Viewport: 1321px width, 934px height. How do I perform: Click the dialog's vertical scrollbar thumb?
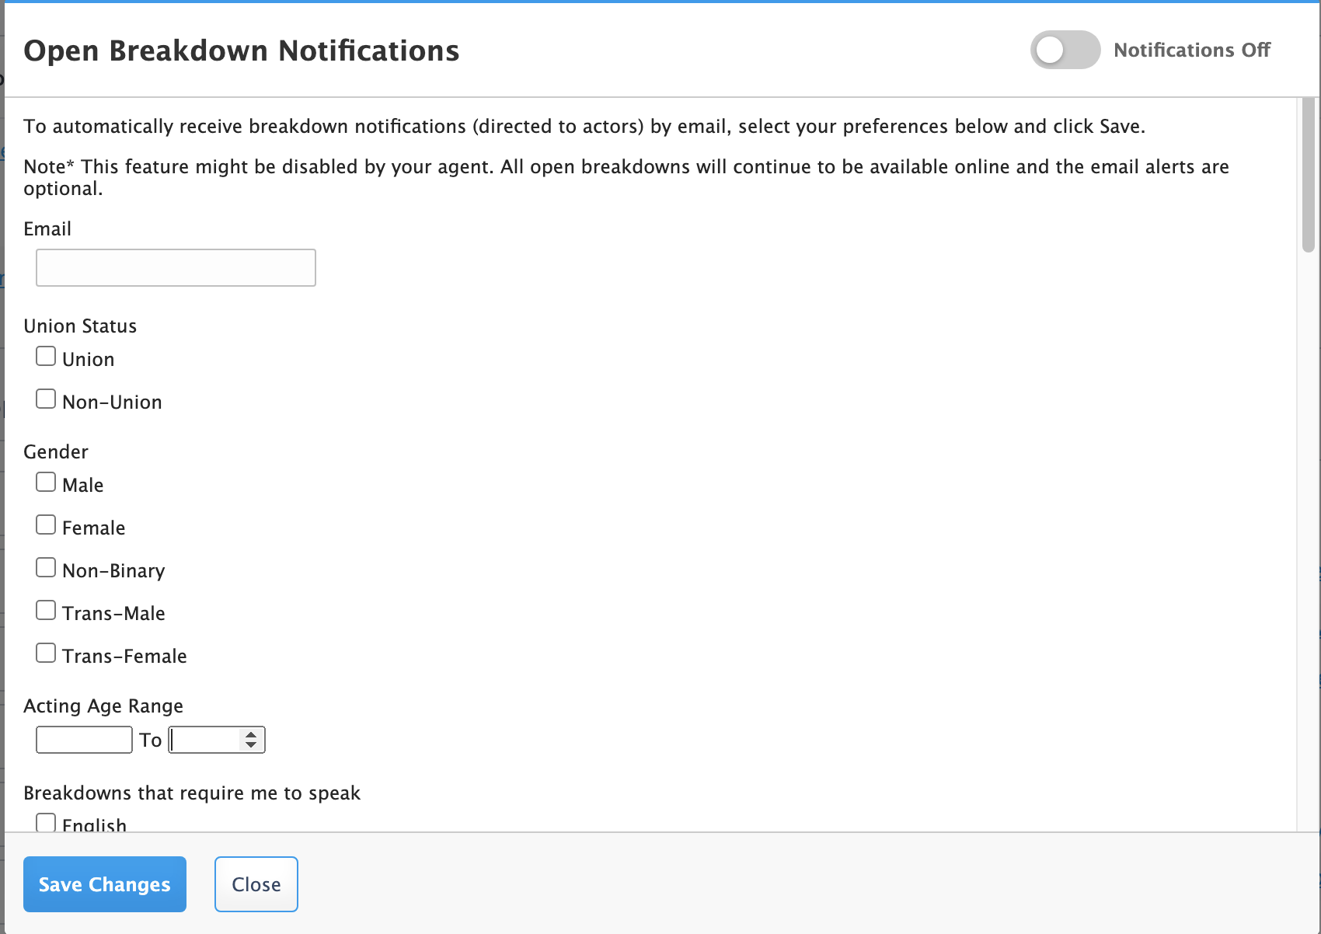point(1309,175)
